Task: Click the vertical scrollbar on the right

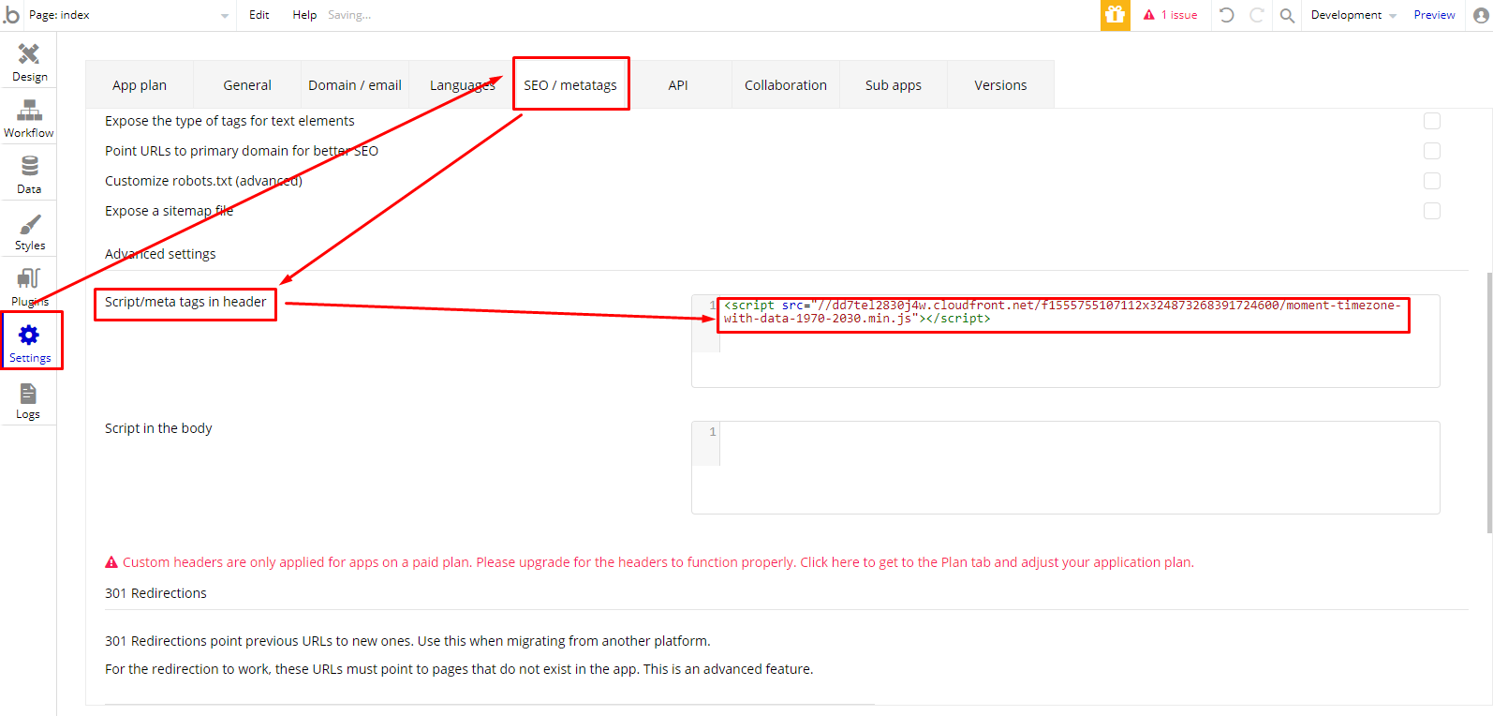Action: click(x=1489, y=402)
